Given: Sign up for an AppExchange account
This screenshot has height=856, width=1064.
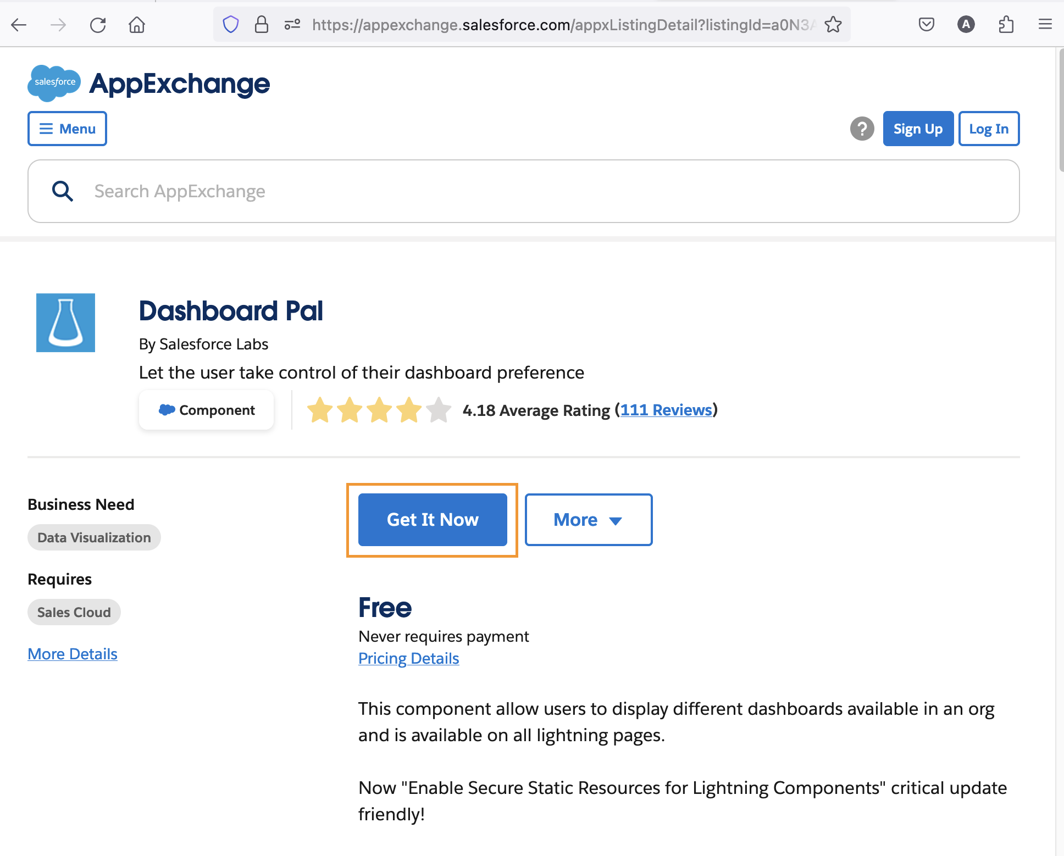Looking at the screenshot, I should (x=918, y=129).
